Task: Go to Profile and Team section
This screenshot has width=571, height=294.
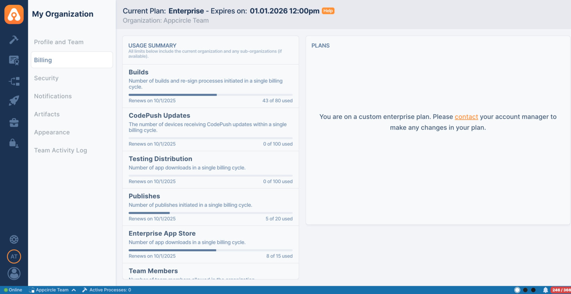Action: [x=59, y=42]
